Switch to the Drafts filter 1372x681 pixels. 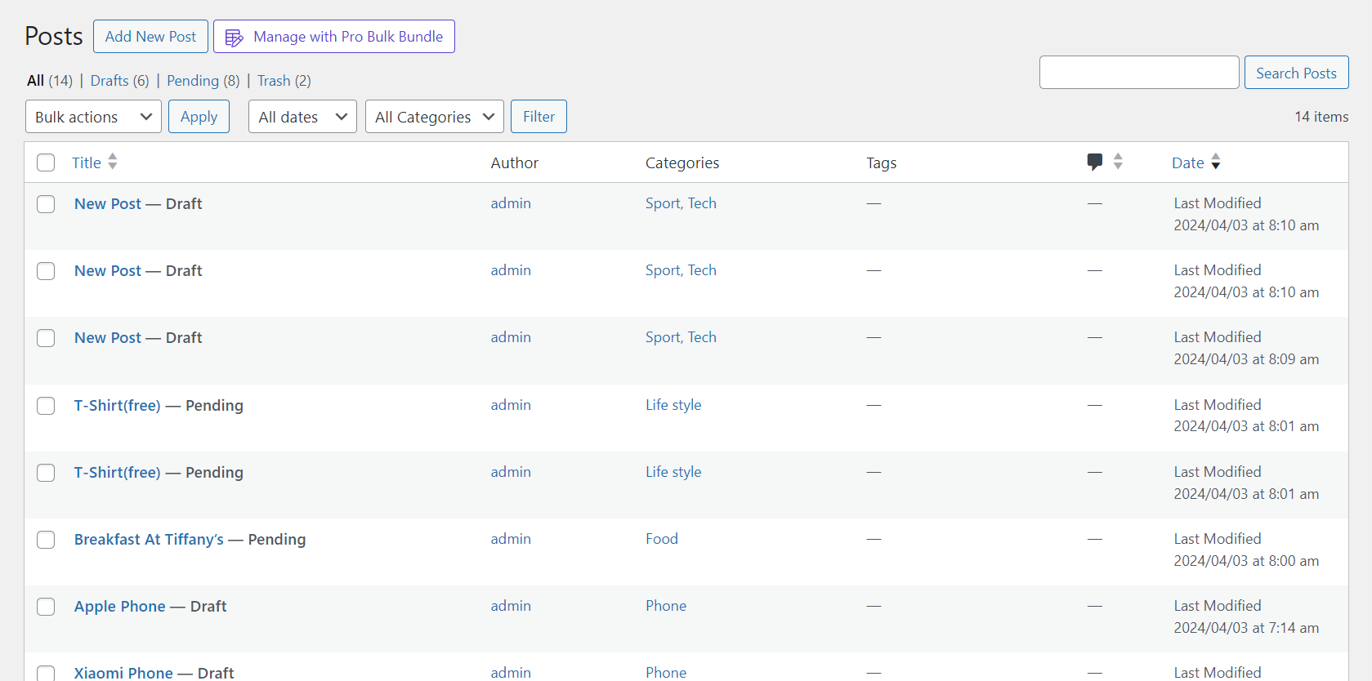[109, 81]
